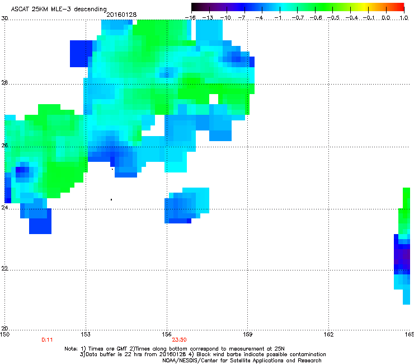The height and width of the screenshot is (364, 414).
Task: Click the '-0.5' color scale label
Action: coord(333,18)
